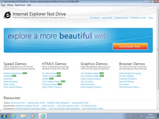Open FishBowl Benchmark demo

(13, 73)
